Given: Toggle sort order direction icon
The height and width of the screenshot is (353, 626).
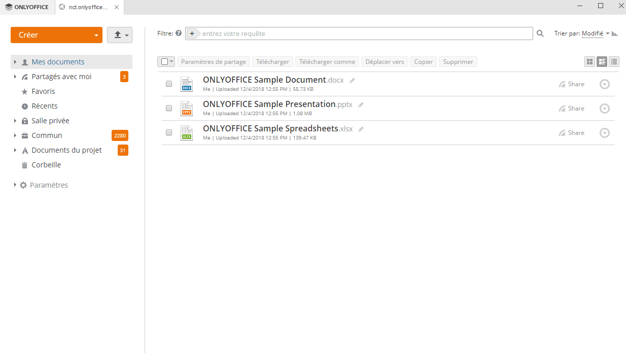Looking at the screenshot, I should tap(615, 33).
